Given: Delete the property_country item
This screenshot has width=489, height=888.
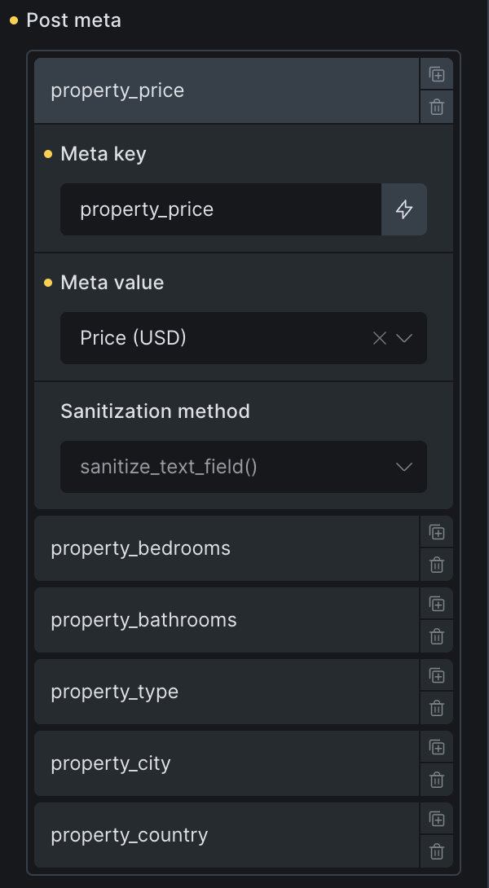Looking at the screenshot, I should point(437,851).
